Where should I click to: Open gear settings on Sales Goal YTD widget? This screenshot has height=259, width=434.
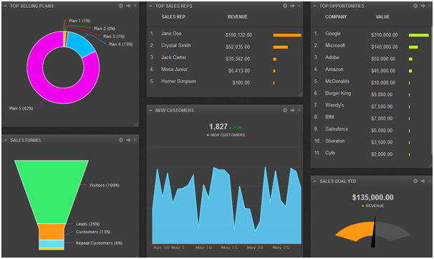pyautogui.click(x=415, y=181)
